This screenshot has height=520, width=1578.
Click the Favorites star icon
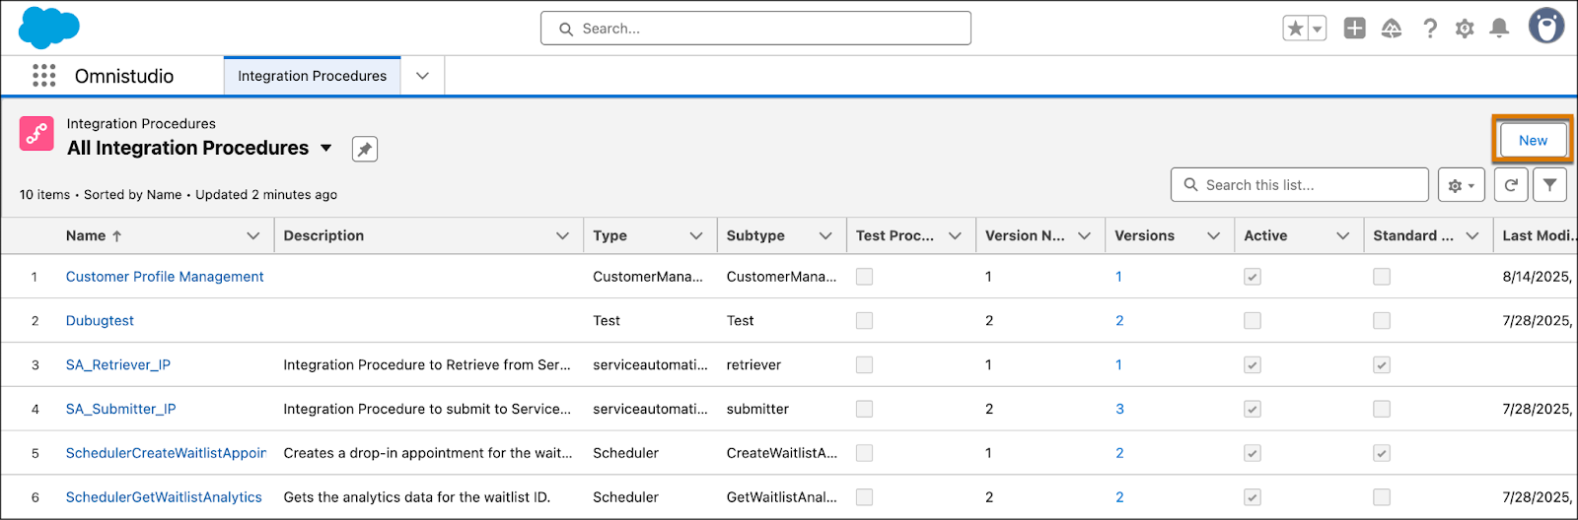1295,29
